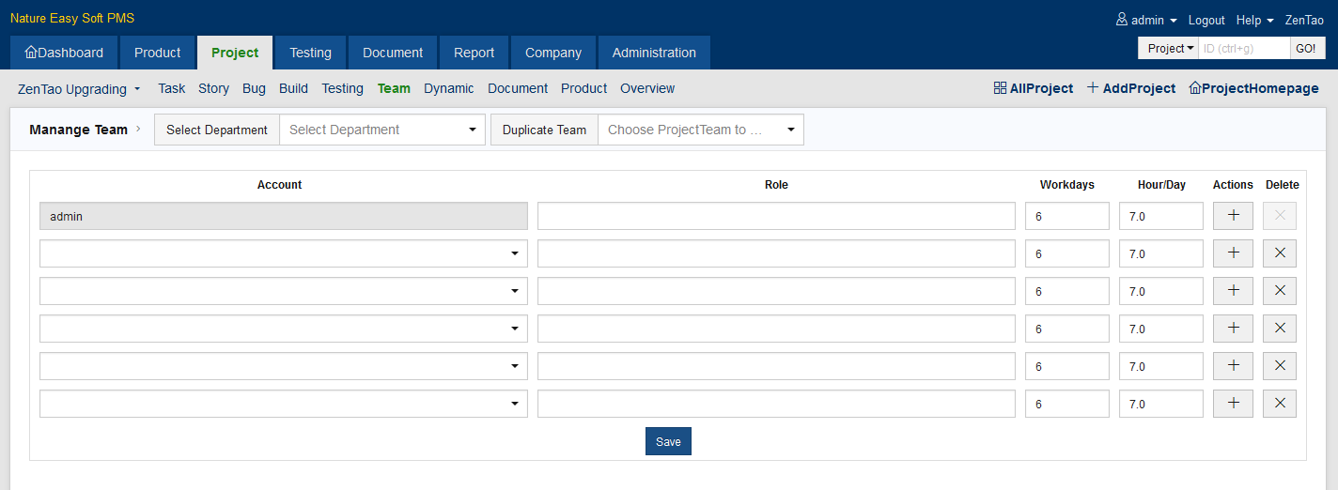Open the Select Department dropdown
The height and width of the screenshot is (490, 1338).
coord(382,130)
